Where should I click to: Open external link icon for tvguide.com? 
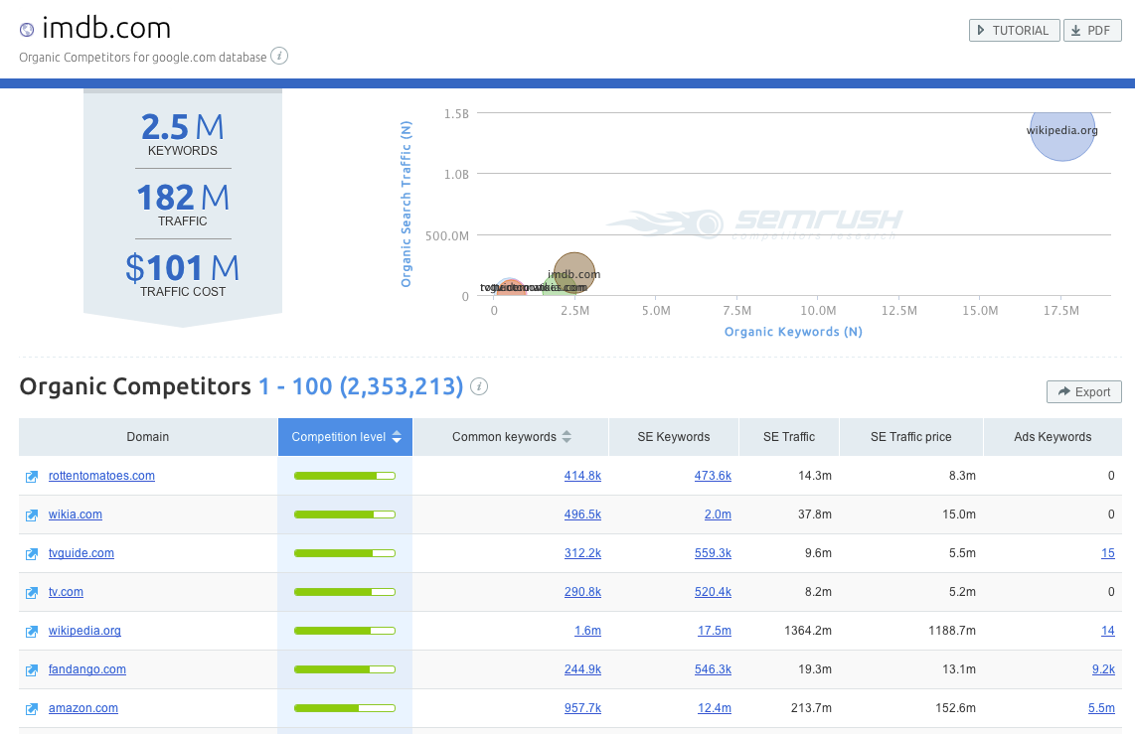(x=32, y=554)
